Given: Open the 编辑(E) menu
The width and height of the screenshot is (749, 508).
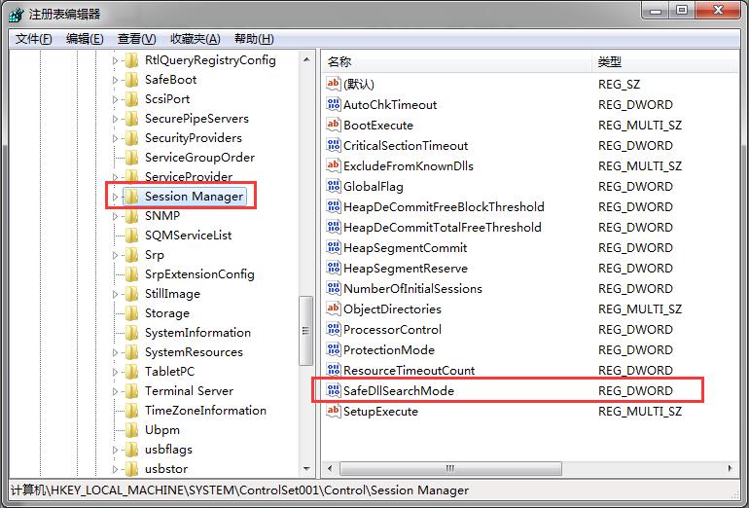Looking at the screenshot, I should (85, 39).
